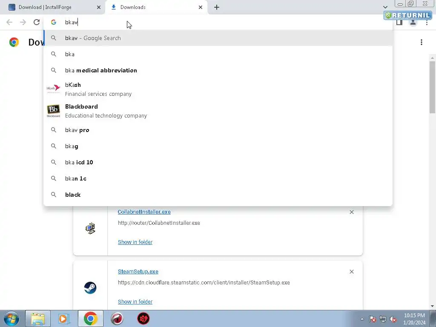Click the Google icon in address bar

point(54,22)
